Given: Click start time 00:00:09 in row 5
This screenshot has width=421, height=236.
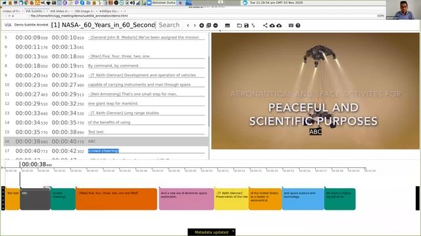Looking at the screenshot, I should [32, 37].
